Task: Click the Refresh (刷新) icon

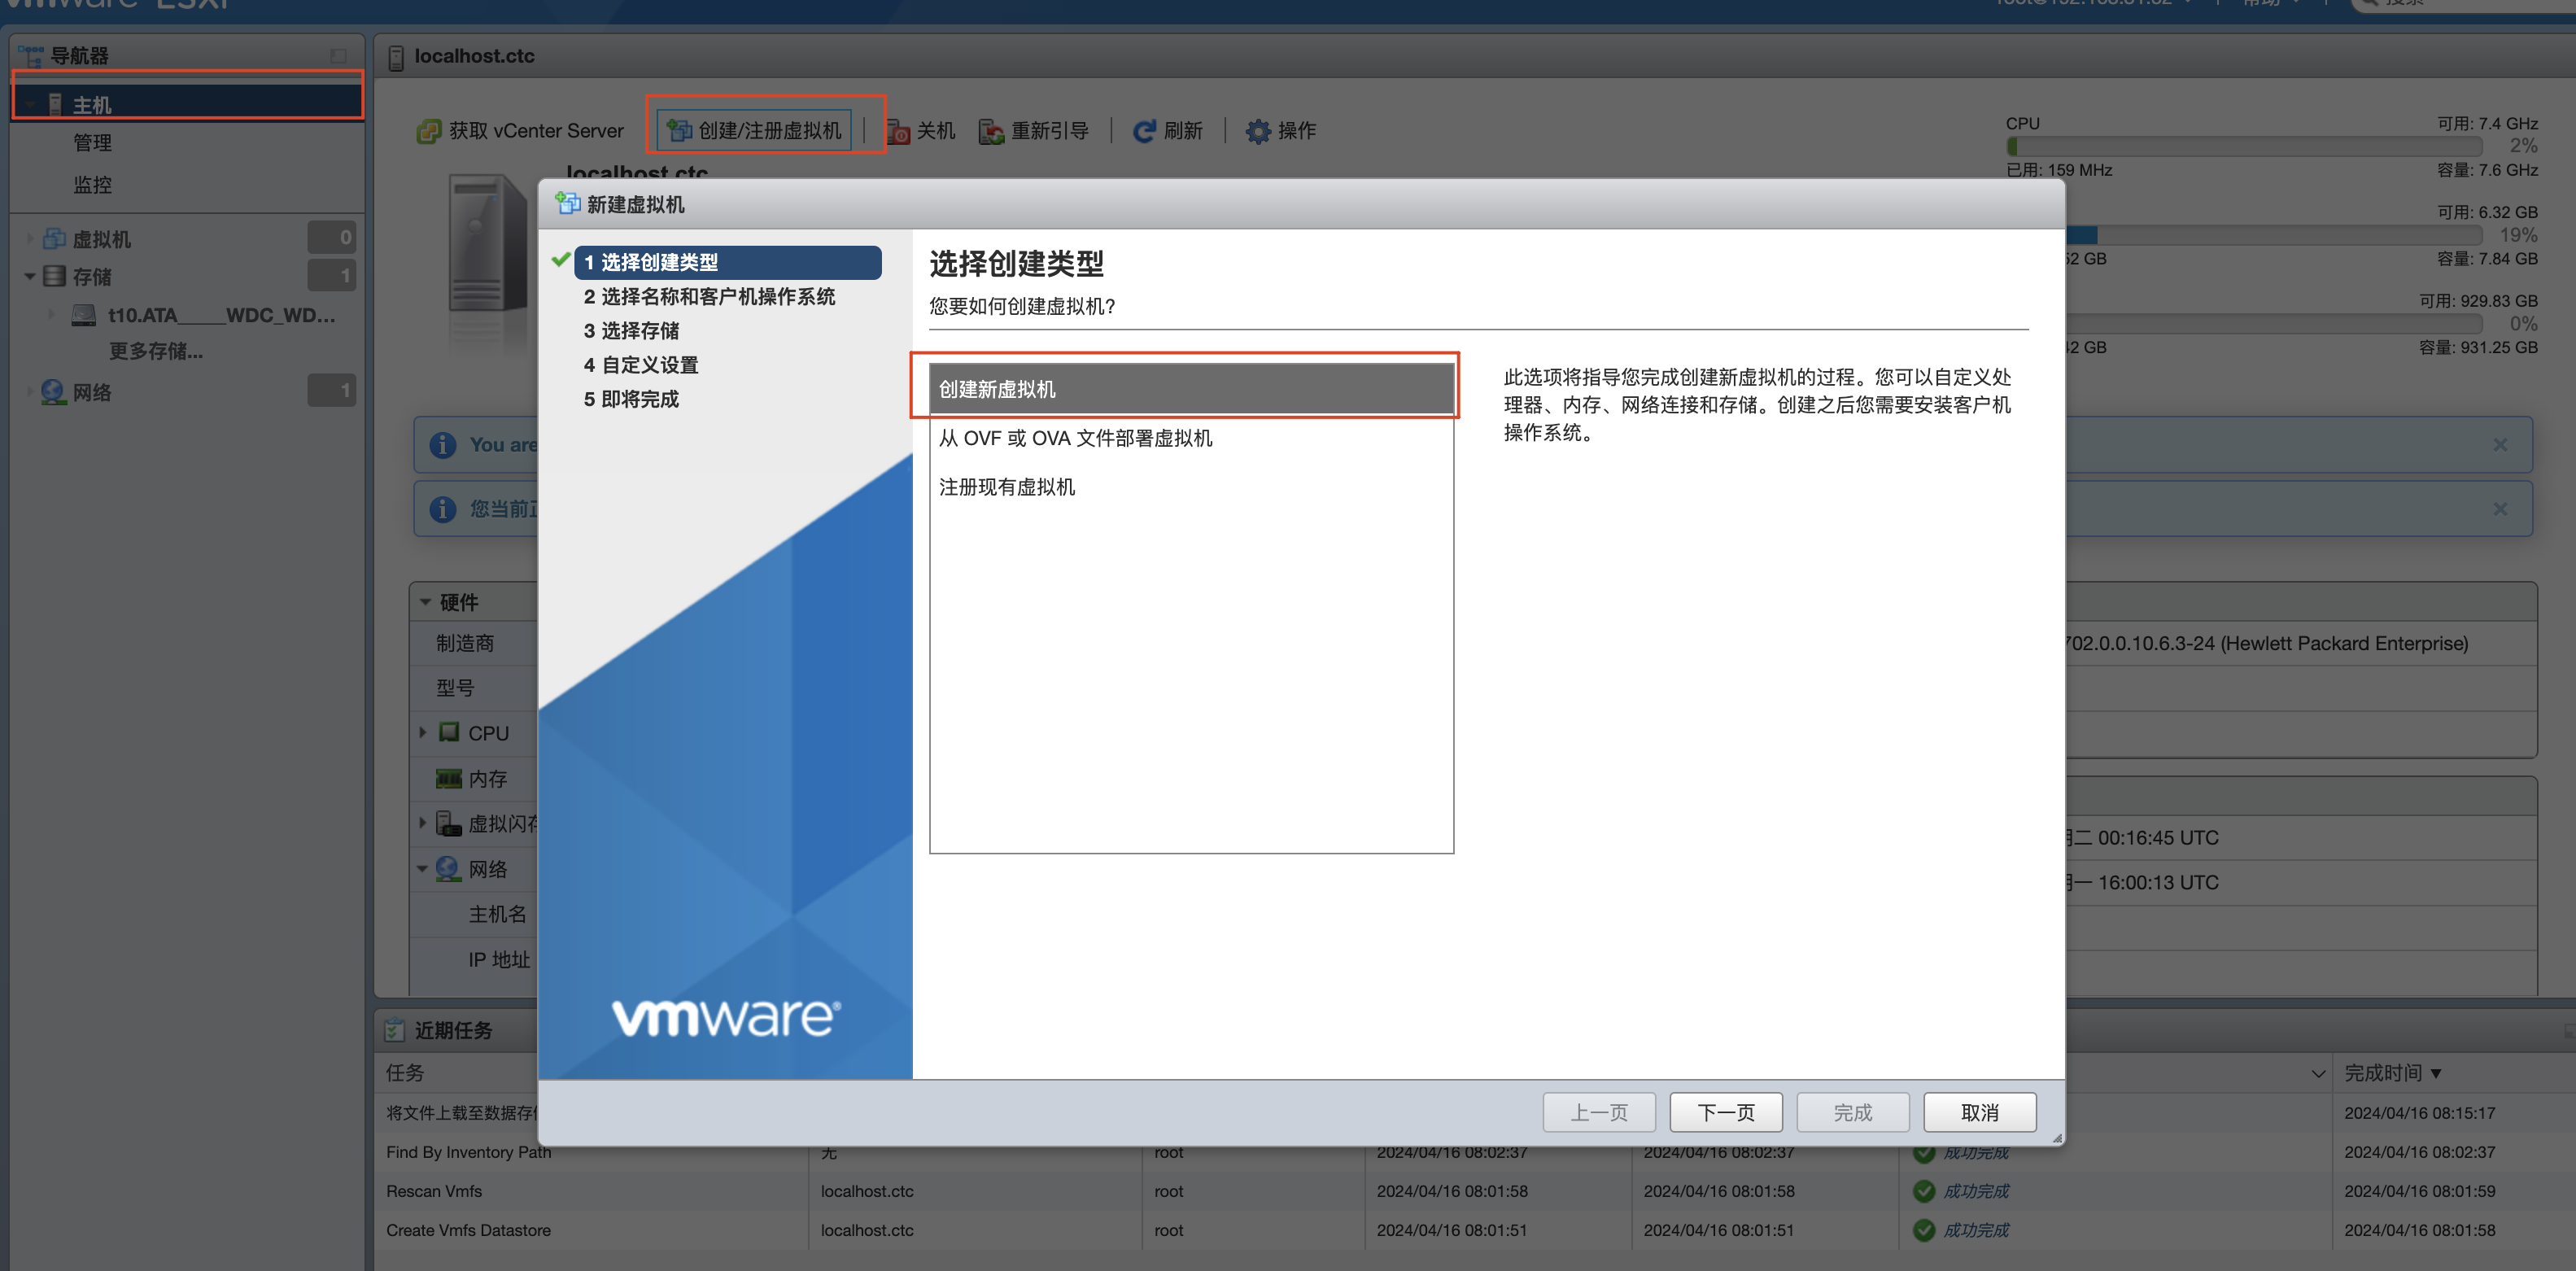Action: (x=1144, y=131)
